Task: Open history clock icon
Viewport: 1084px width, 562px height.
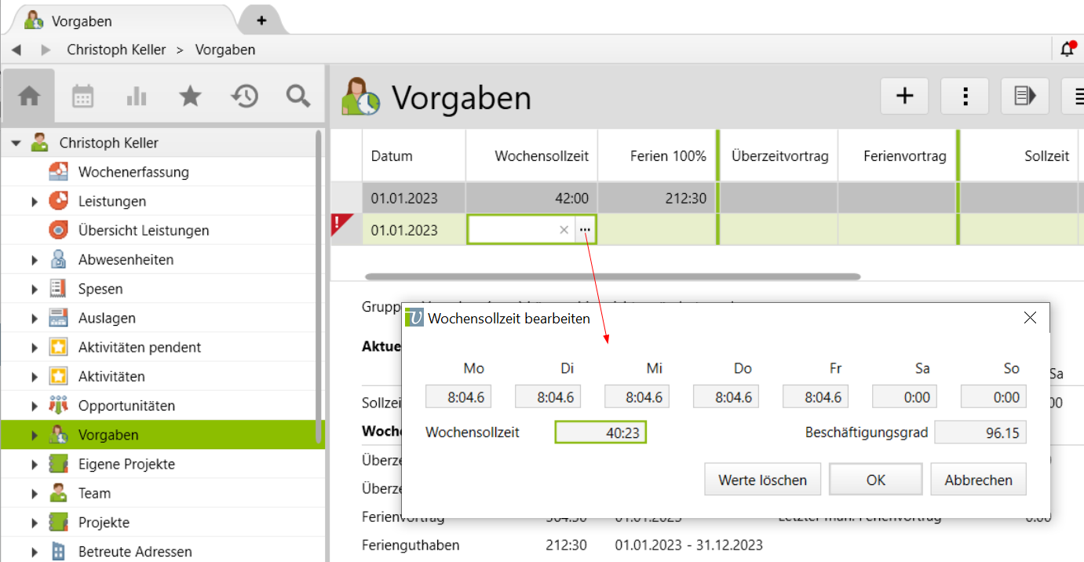Action: click(244, 96)
